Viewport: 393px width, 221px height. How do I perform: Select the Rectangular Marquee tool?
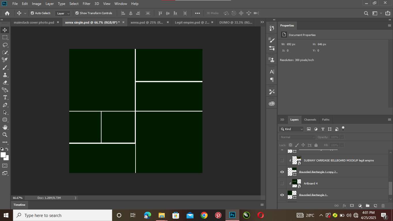click(x=5, y=37)
